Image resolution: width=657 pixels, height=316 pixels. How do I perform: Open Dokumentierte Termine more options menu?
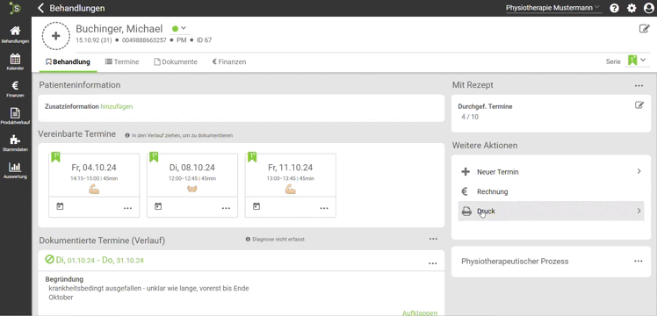[433, 239]
